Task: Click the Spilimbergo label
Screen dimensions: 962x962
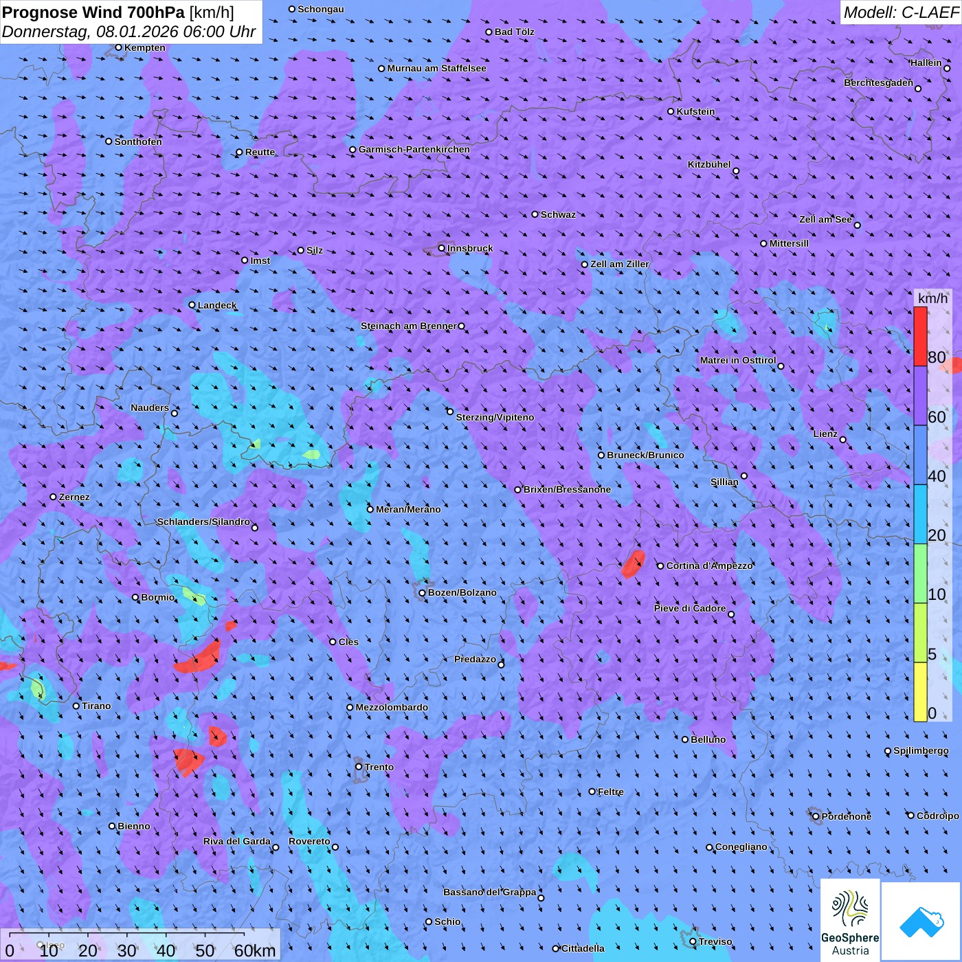Action: point(921,750)
